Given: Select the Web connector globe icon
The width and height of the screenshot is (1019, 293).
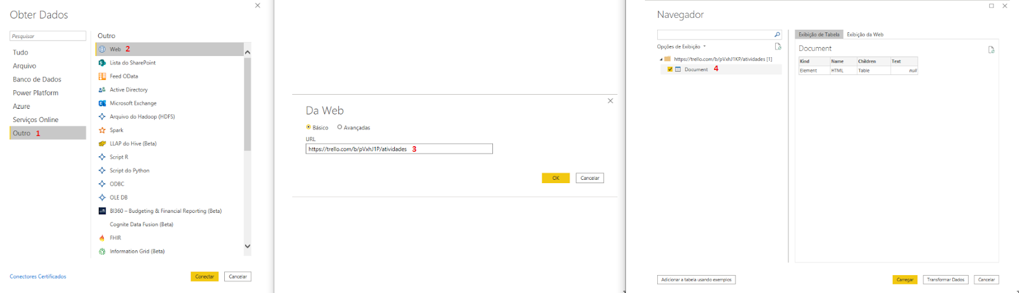Looking at the screenshot, I should coord(102,49).
